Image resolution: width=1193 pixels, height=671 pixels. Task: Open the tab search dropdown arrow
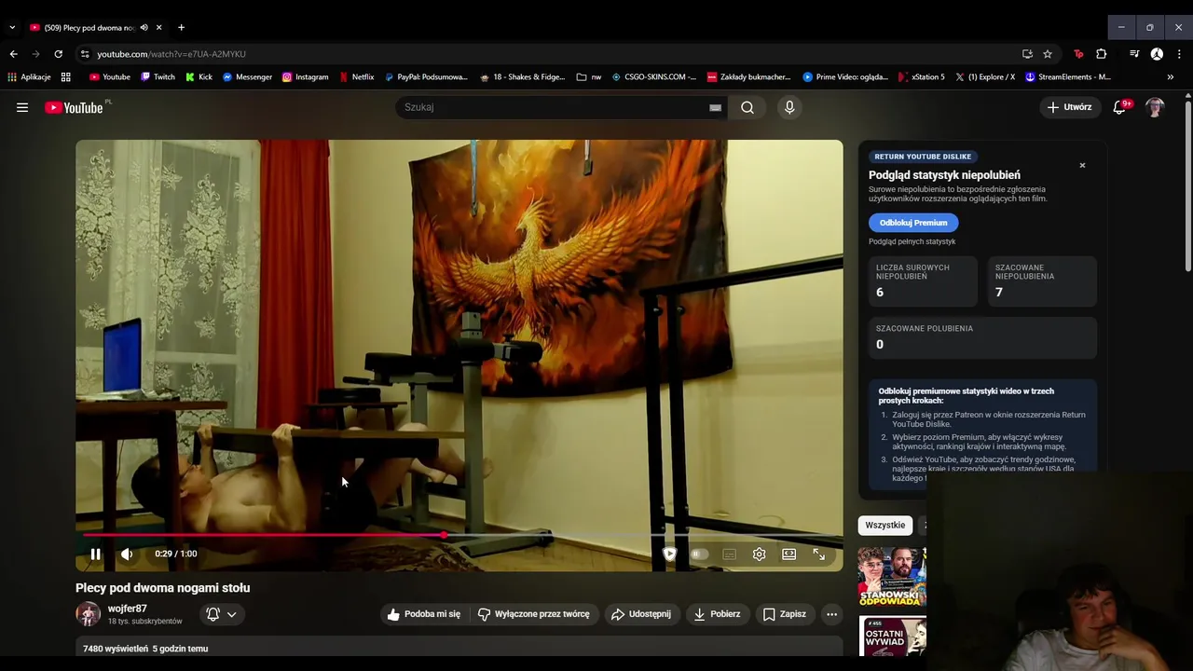click(12, 28)
